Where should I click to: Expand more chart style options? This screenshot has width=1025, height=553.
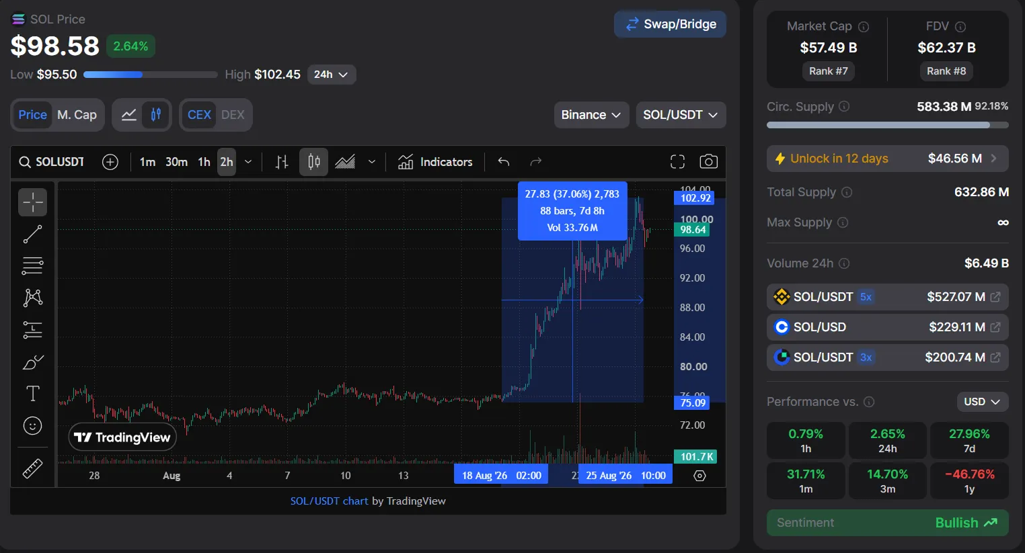coord(372,162)
